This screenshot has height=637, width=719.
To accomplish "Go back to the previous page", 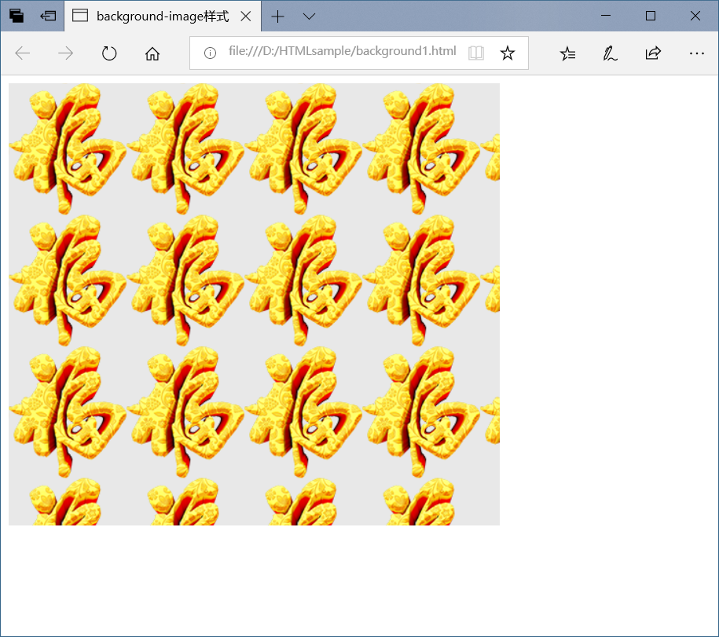I will click(x=23, y=53).
